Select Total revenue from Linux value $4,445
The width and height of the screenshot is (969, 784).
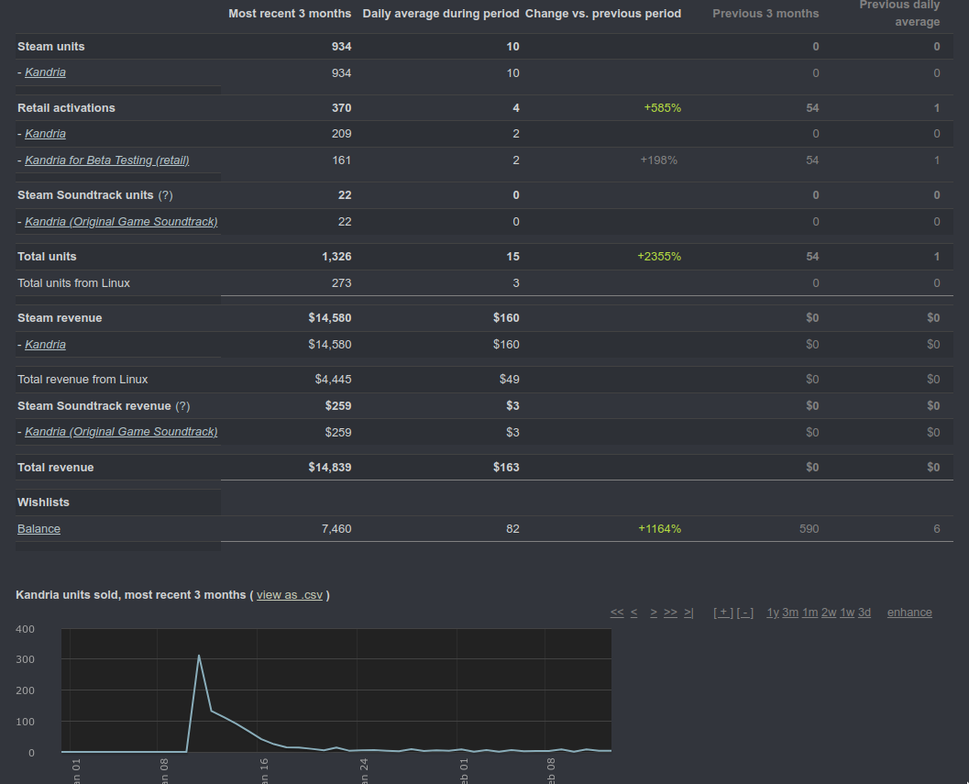pos(333,379)
